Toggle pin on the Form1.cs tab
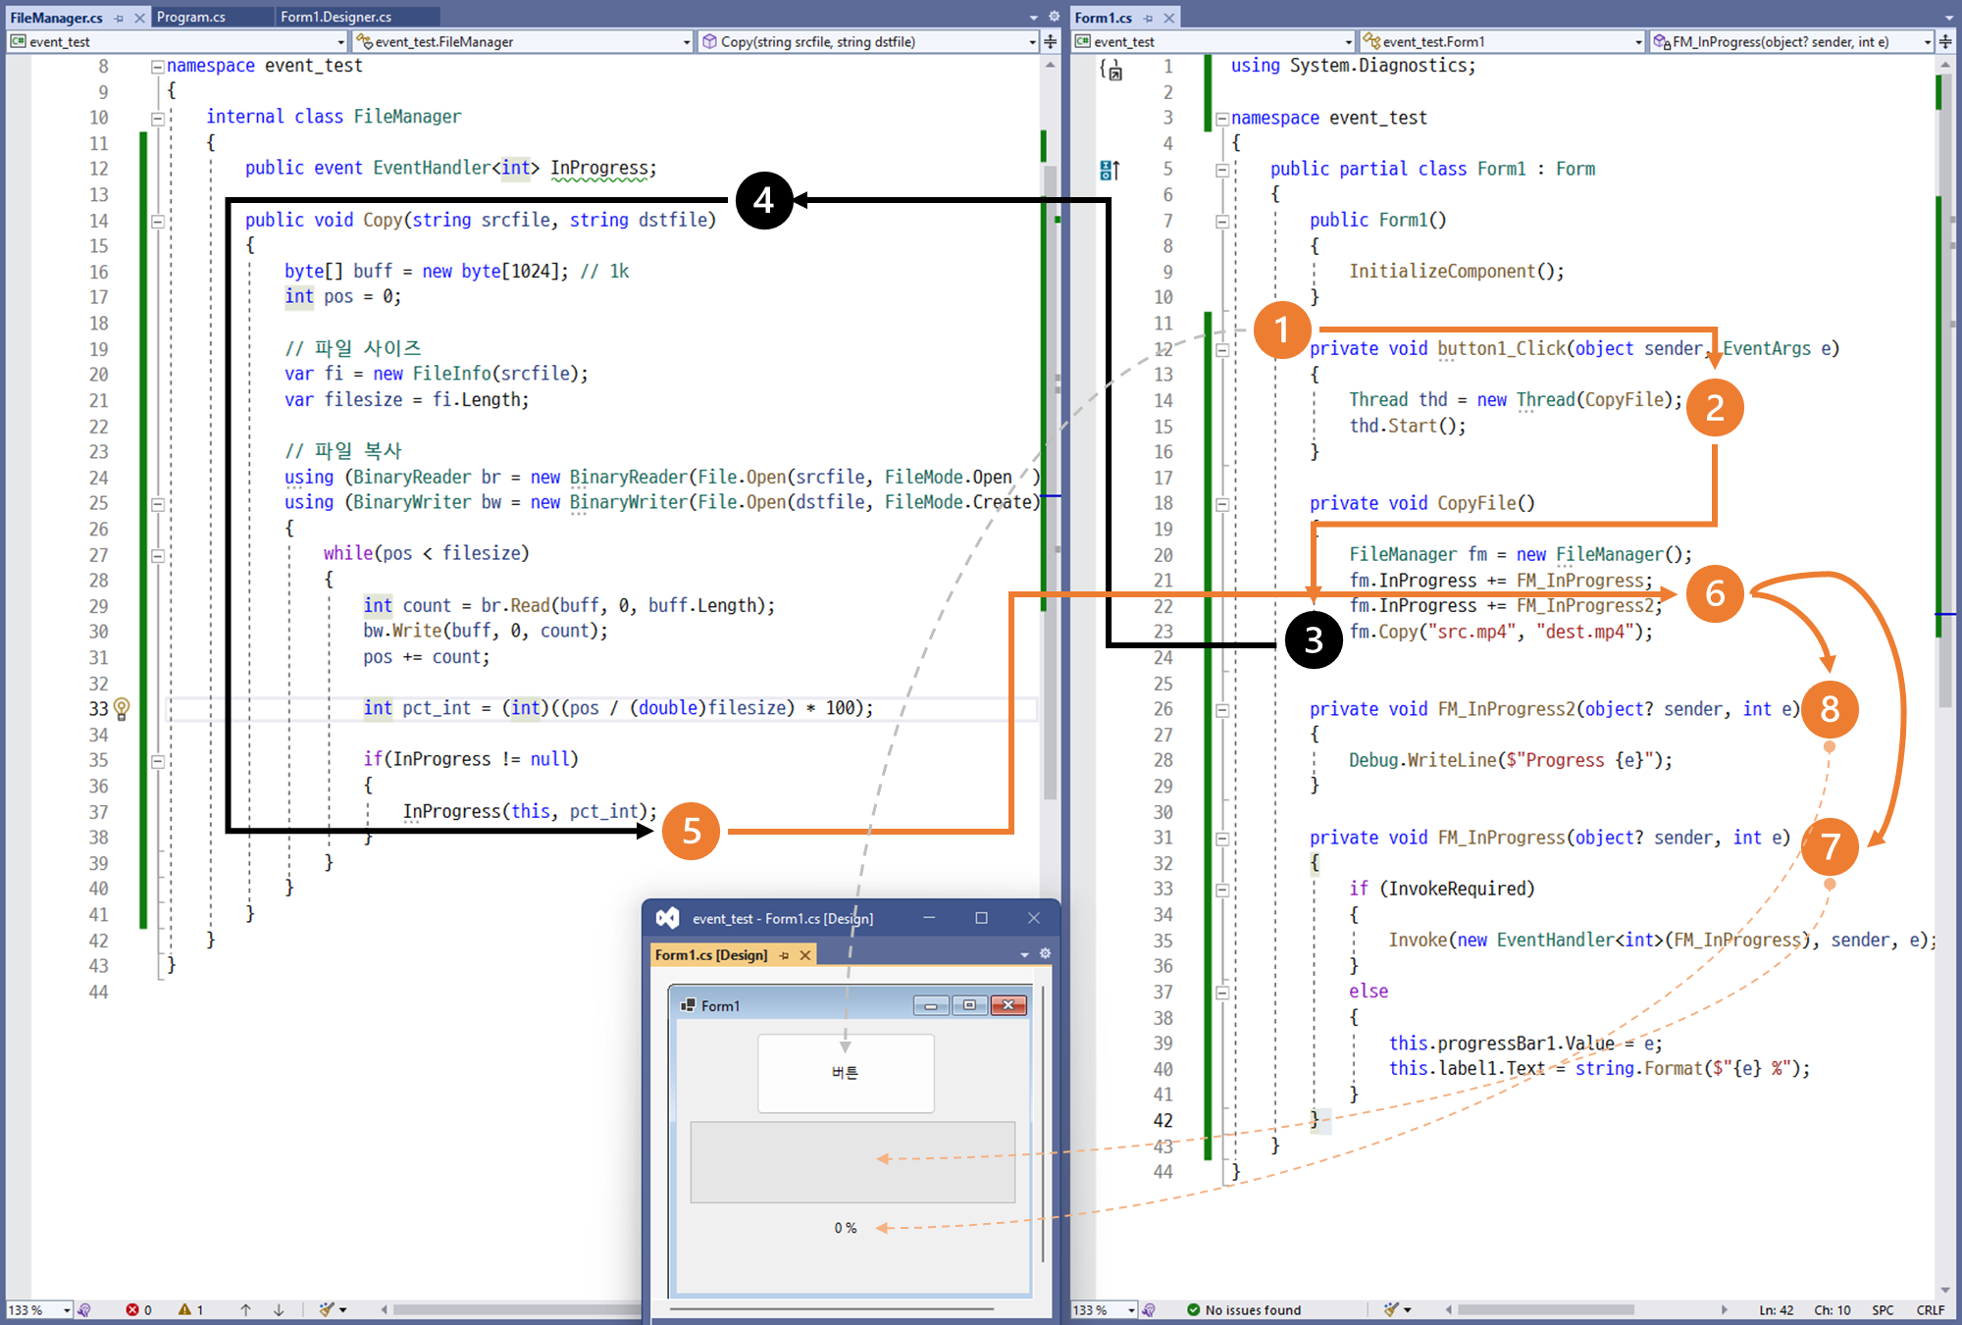The width and height of the screenshot is (1962, 1325). point(1148,18)
